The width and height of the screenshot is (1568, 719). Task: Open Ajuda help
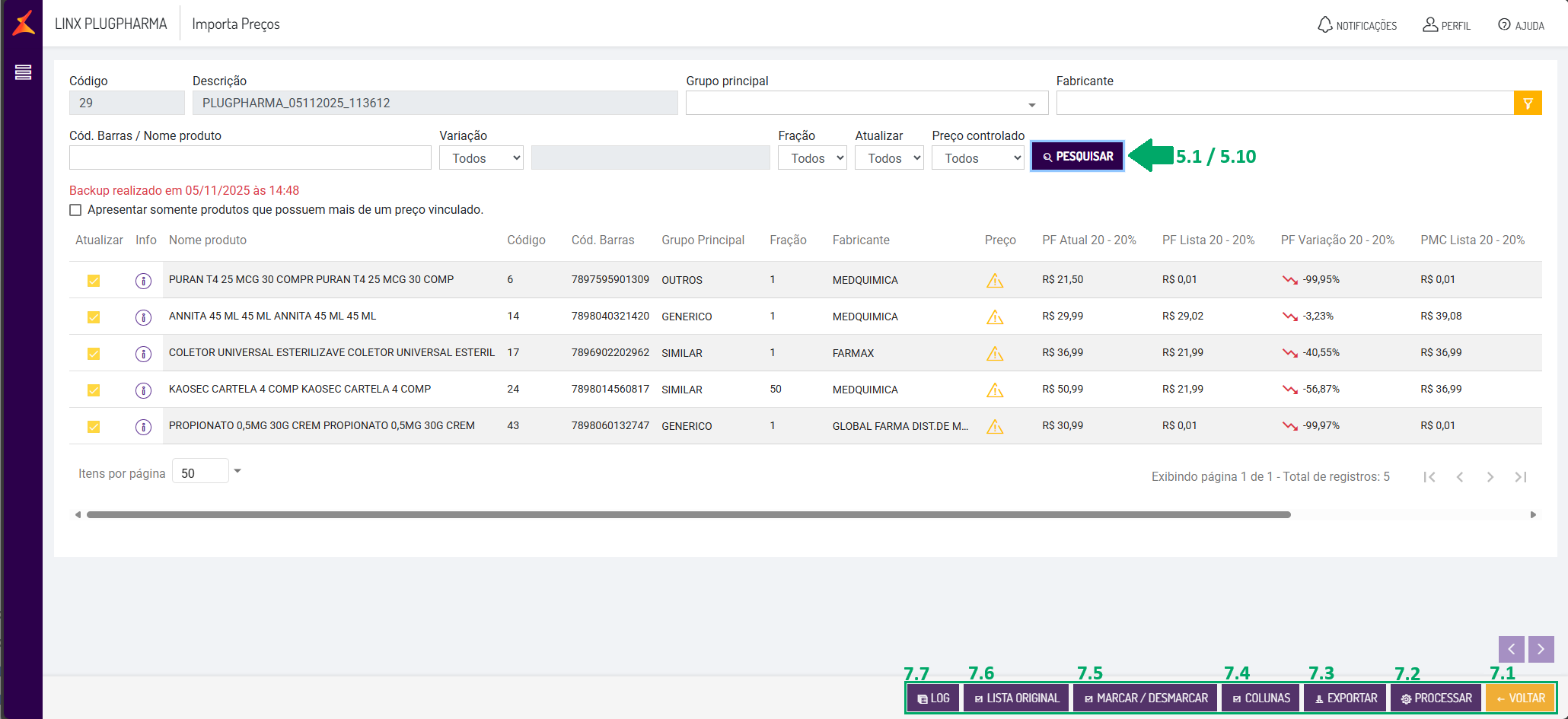pos(1521,25)
